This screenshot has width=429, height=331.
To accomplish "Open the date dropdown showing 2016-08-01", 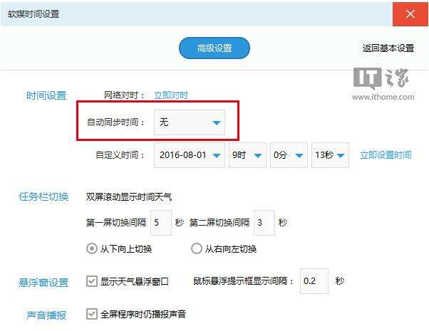I will click(x=190, y=155).
